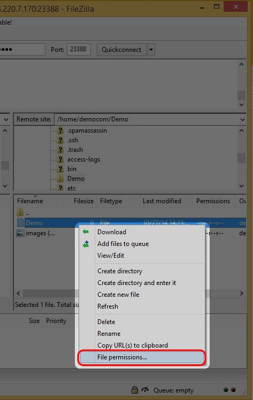Viewport: 253px width, 400px height.
Task: Select the .ssh folder in tree
Action: click(73, 140)
